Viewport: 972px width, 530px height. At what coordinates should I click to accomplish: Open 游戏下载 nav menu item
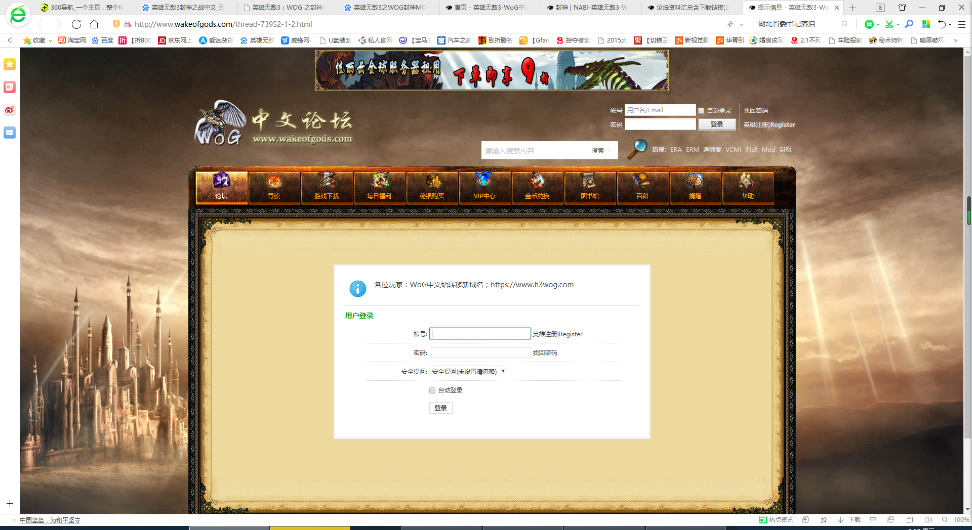(327, 188)
